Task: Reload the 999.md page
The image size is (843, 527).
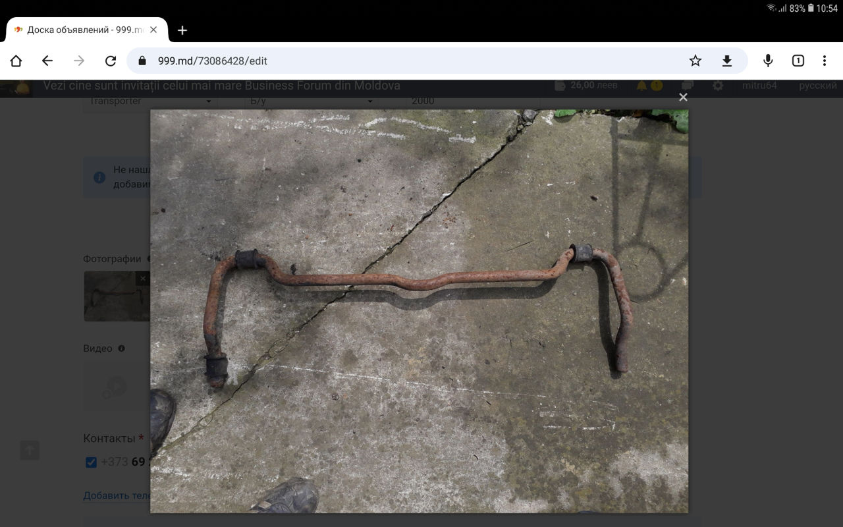Action: [x=111, y=61]
